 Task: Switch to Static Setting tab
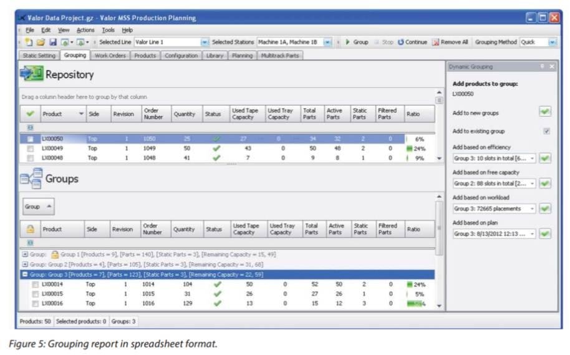coord(39,56)
